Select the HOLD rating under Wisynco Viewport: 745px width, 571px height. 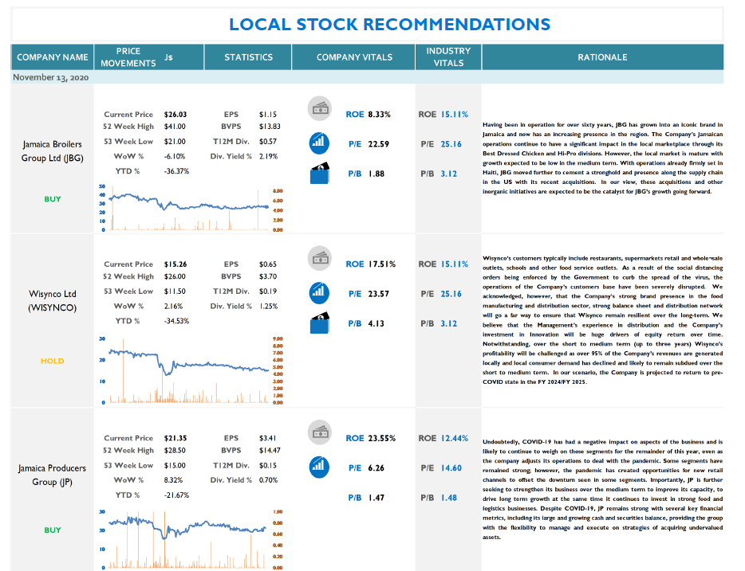coord(53,362)
